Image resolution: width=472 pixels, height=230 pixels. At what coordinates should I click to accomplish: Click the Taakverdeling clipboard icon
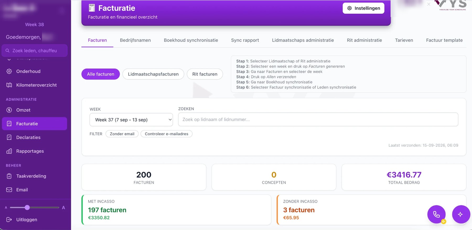[x=9, y=176]
